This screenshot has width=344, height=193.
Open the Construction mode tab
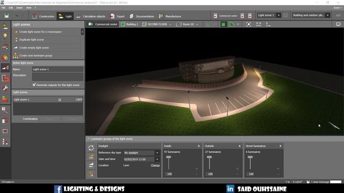pyautogui.click(x=43, y=16)
